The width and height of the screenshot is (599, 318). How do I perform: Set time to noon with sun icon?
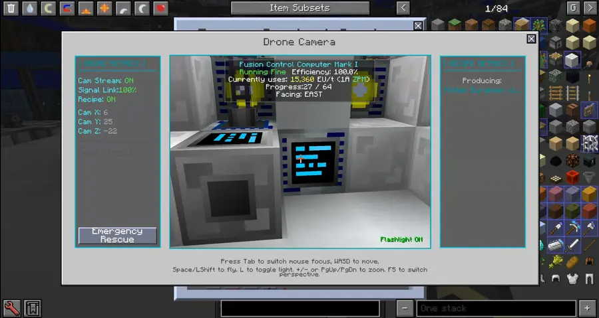[x=104, y=8]
